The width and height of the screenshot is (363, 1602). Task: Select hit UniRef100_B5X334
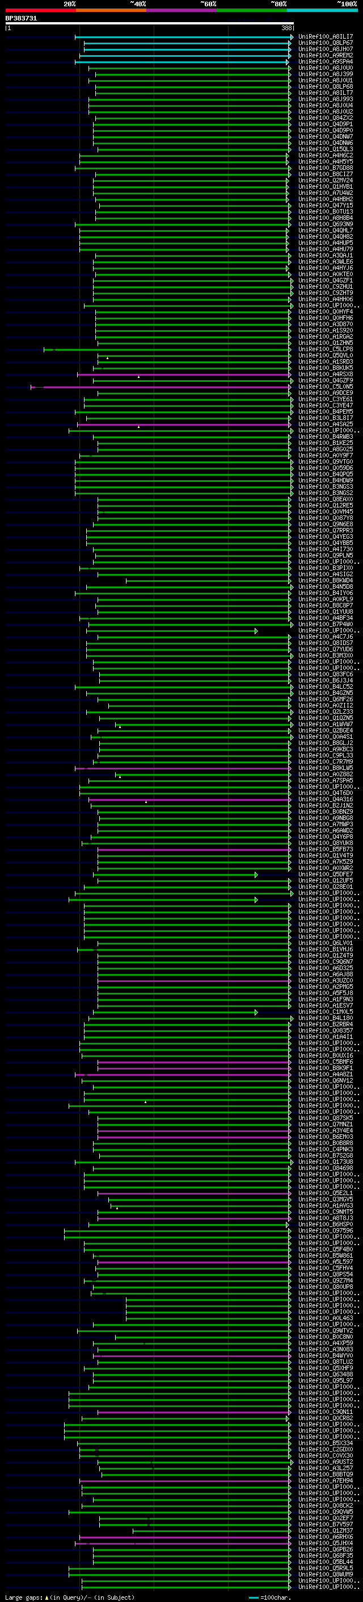pos(326,1443)
